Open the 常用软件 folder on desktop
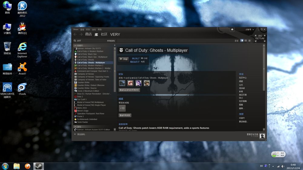The height and width of the screenshot is (170, 303). coord(7,69)
